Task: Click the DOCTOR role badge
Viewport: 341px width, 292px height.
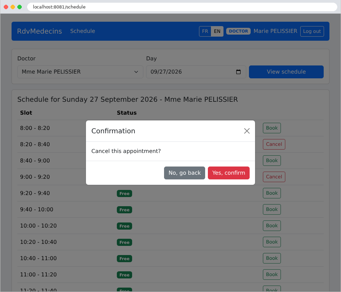Action: [238, 31]
